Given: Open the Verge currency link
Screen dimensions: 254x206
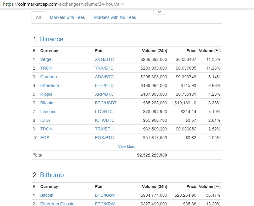Looking at the screenshot, I should [x=46, y=59].
